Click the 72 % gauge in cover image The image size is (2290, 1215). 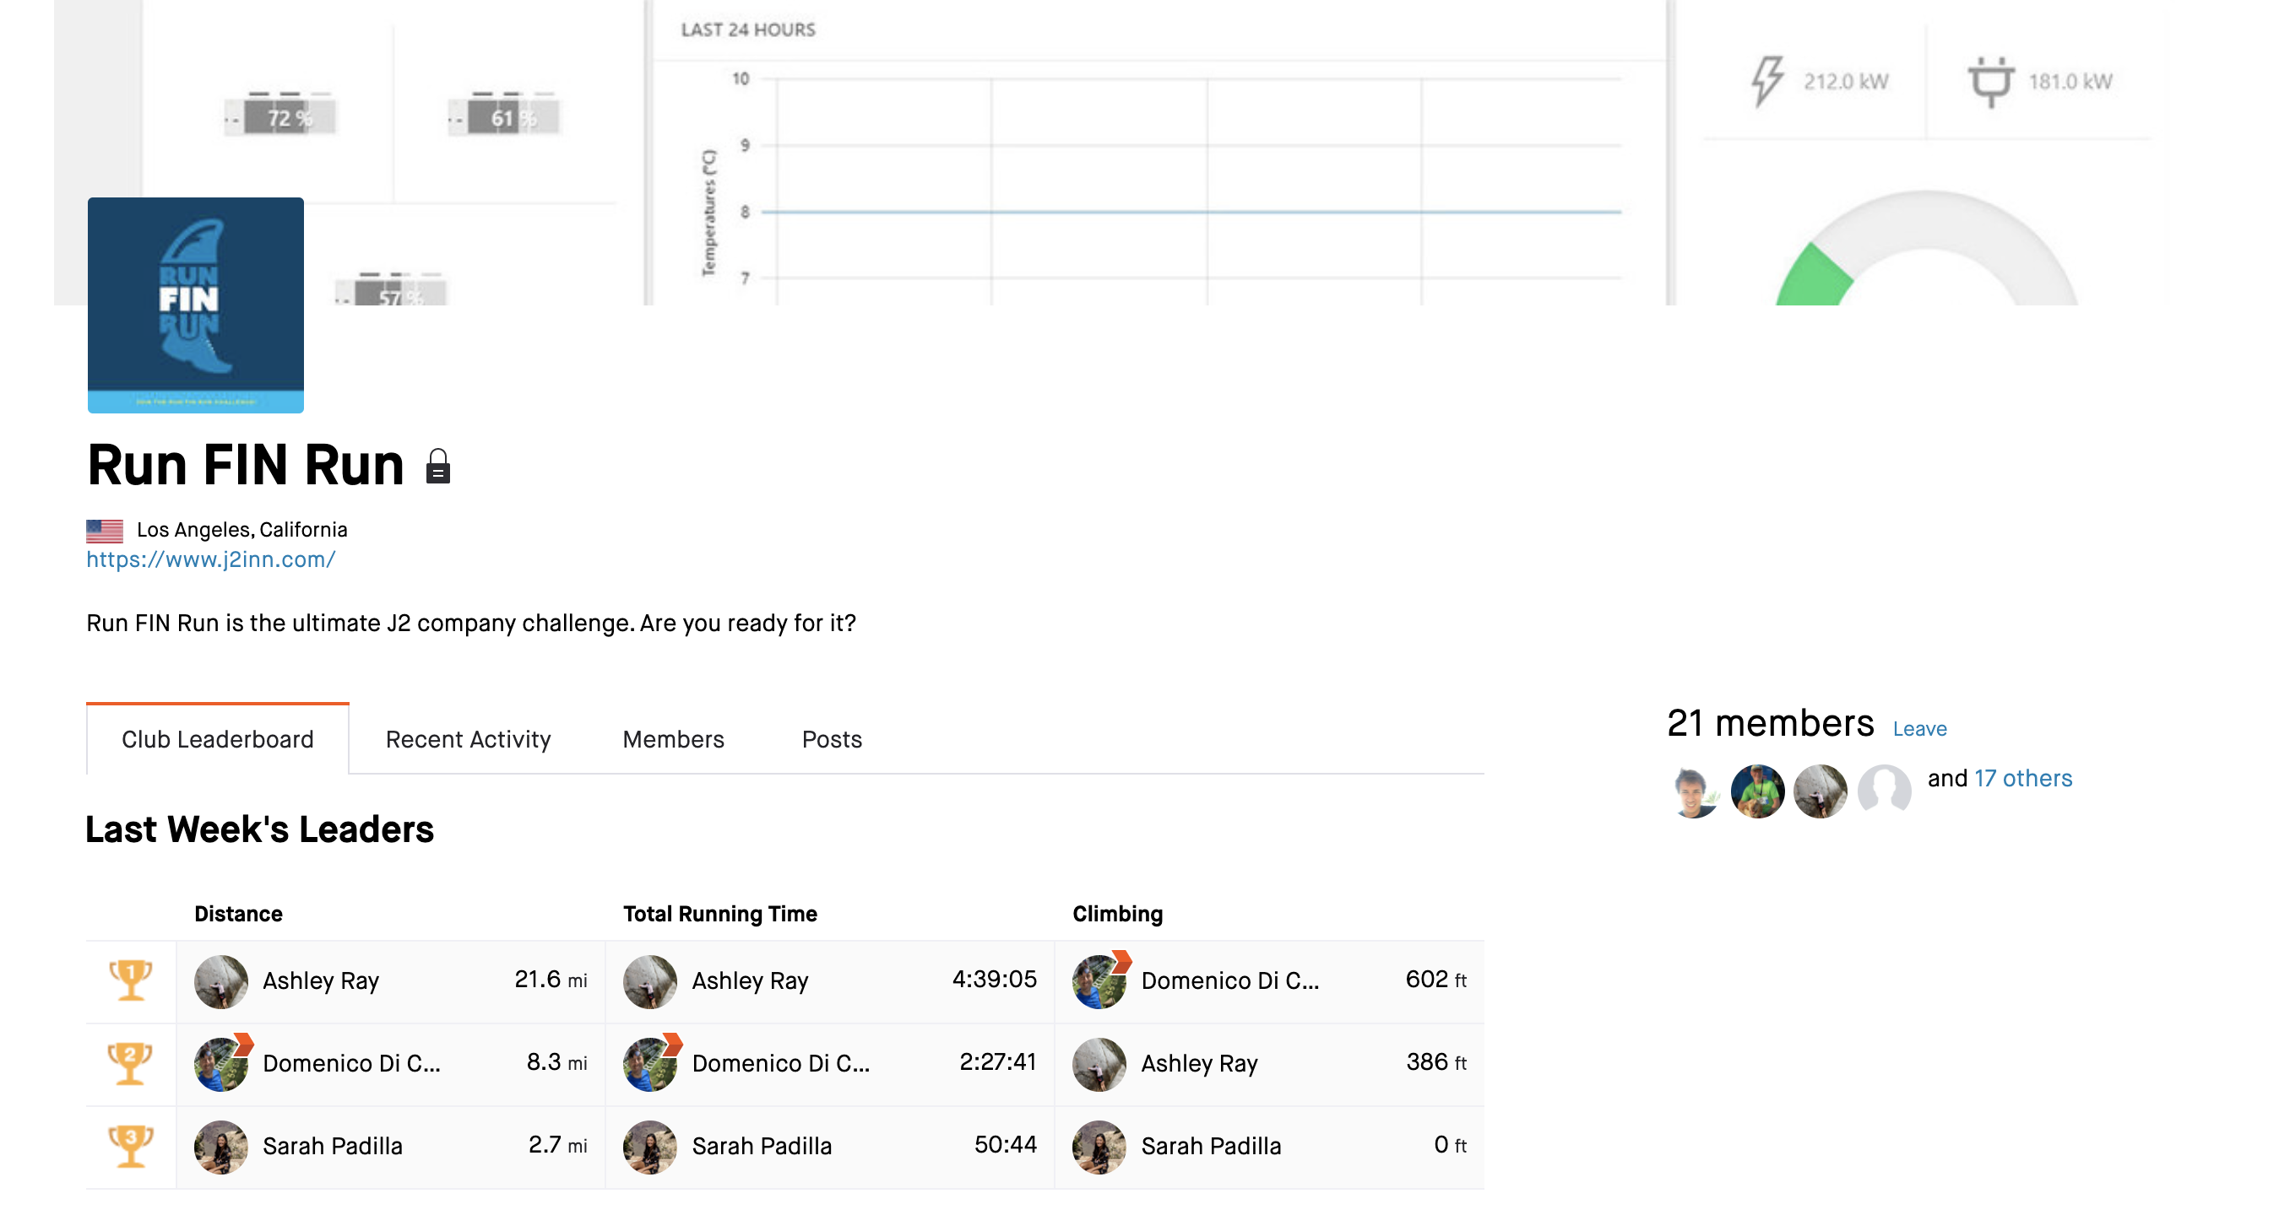(282, 115)
